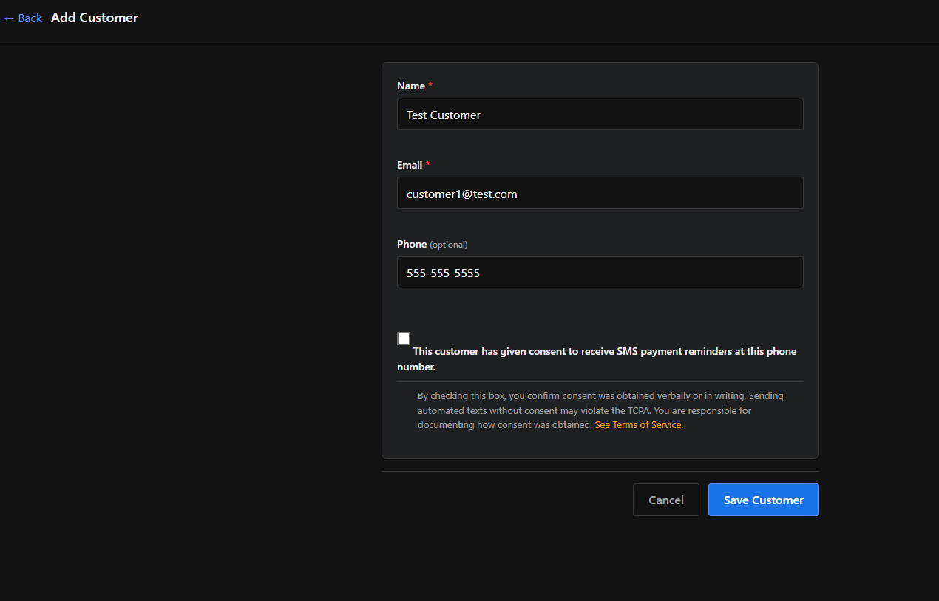Viewport: 939px width, 601px height.
Task: Click the Name input field
Action: click(600, 114)
